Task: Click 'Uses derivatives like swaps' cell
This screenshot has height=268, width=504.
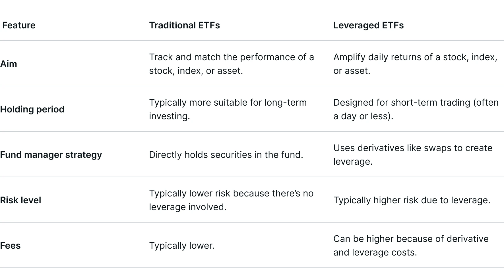Action: pyautogui.click(x=412, y=148)
